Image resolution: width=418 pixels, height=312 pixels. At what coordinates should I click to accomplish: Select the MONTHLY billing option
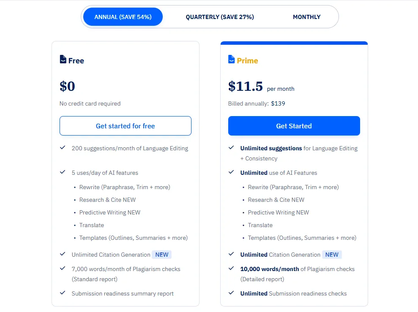306,17
